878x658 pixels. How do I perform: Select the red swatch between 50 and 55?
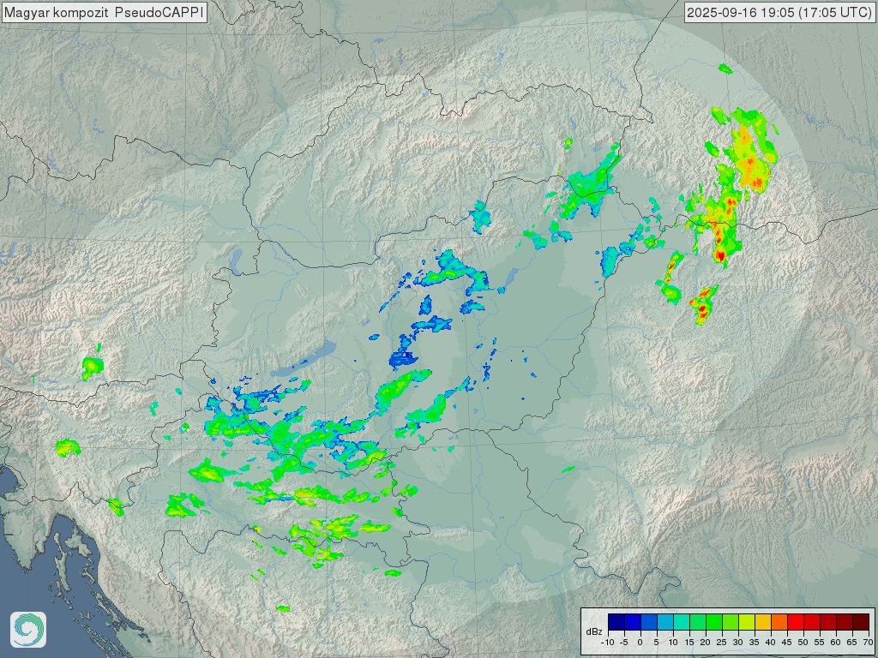812,622
